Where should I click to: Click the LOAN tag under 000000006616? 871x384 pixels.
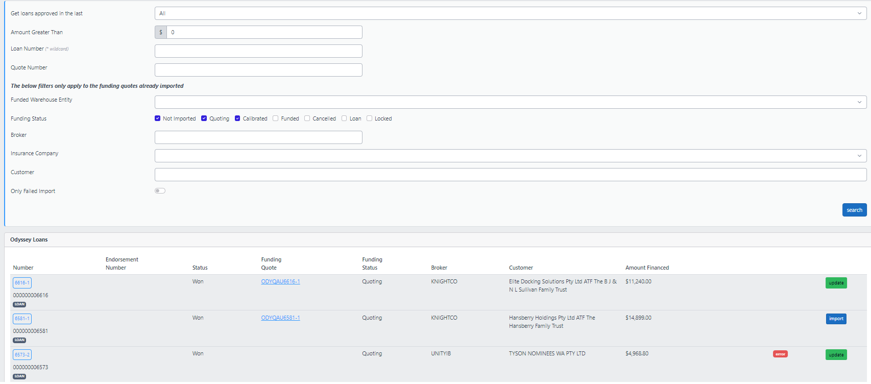pyautogui.click(x=19, y=304)
